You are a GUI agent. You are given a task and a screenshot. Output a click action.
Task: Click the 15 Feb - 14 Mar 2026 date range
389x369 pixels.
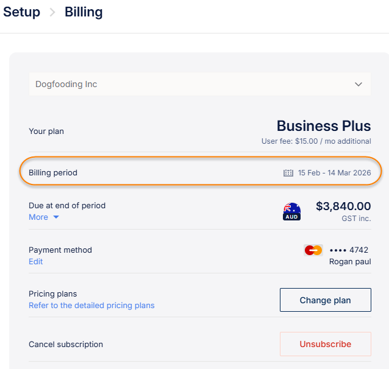pos(334,173)
